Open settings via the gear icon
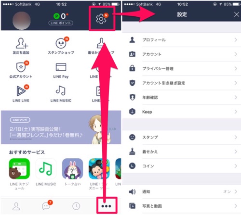The image size is (241, 215). coord(101,19)
